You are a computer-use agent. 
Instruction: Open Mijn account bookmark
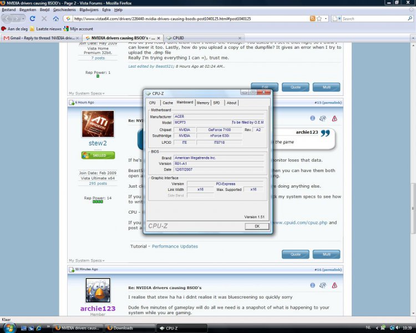click(x=79, y=29)
